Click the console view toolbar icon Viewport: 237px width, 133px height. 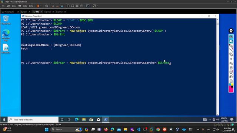click(88, 6)
